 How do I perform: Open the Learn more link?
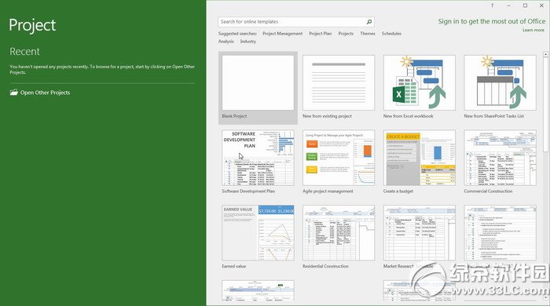coord(533,30)
